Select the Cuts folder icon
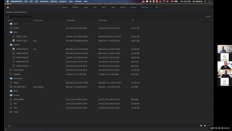Screen dimensions: 232x131 [11, 32]
